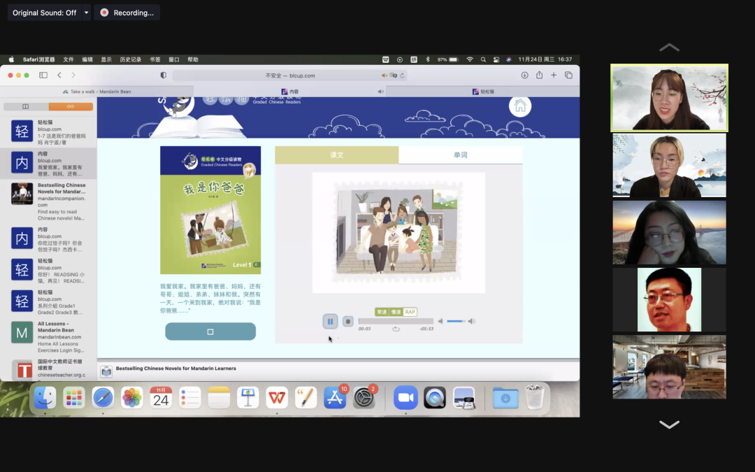Open the 历史记录 menu
Viewport: 755px width, 472px height.
(x=131, y=59)
